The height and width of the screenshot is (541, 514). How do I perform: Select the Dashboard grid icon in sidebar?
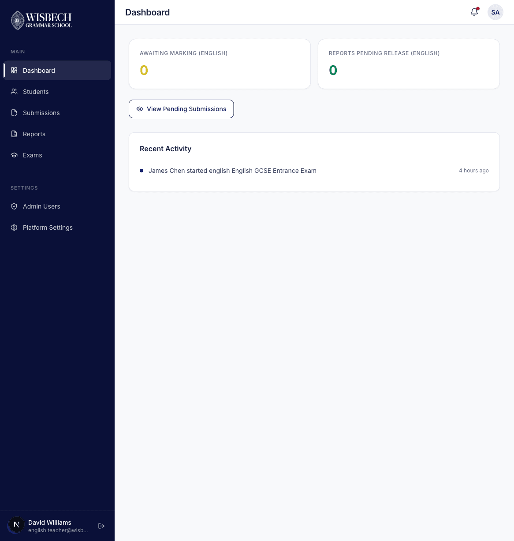pos(14,70)
